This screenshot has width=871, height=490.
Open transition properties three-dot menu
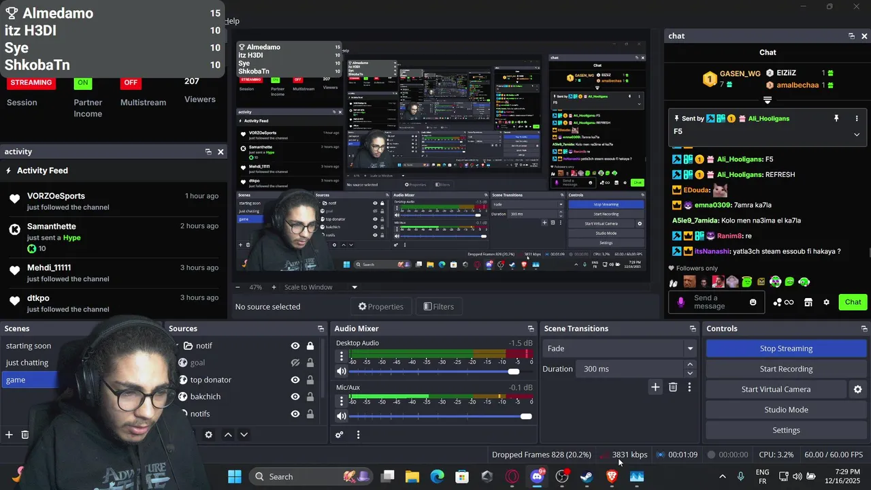click(x=689, y=387)
